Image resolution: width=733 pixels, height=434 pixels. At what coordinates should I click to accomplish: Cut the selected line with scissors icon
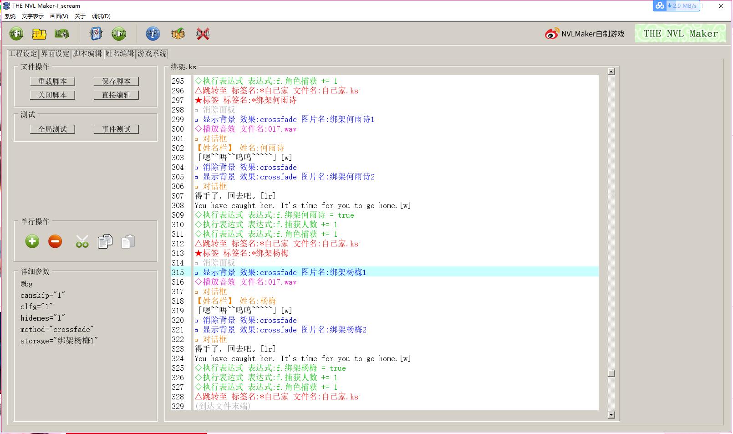pyautogui.click(x=82, y=241)
